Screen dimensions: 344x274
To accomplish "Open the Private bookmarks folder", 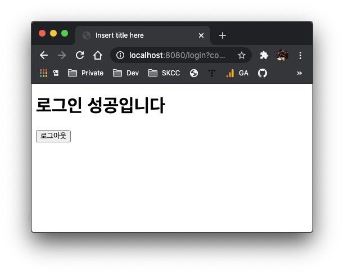I will point(85,73).
